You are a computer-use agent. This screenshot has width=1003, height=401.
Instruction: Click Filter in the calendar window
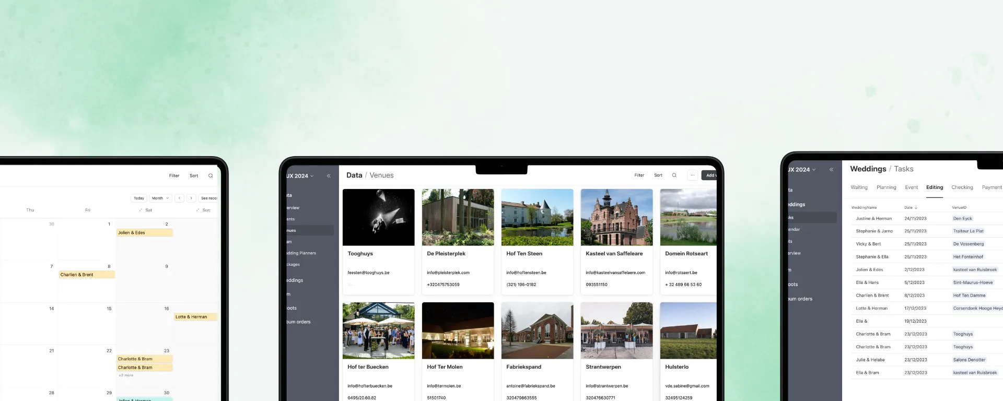point(174,176)
